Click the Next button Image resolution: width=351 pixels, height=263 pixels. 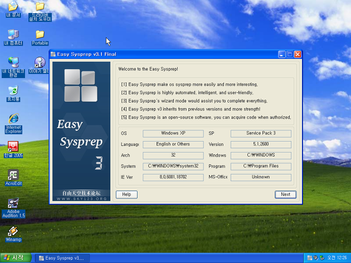point(285,194)
